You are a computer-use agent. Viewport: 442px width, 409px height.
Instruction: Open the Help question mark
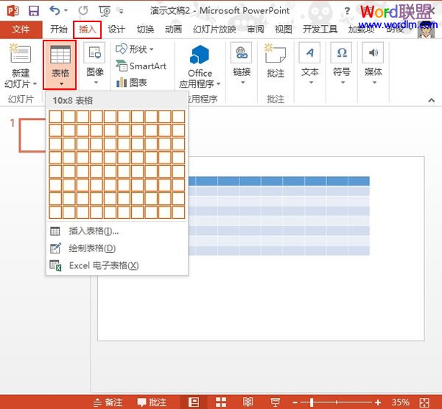point(347,11)
